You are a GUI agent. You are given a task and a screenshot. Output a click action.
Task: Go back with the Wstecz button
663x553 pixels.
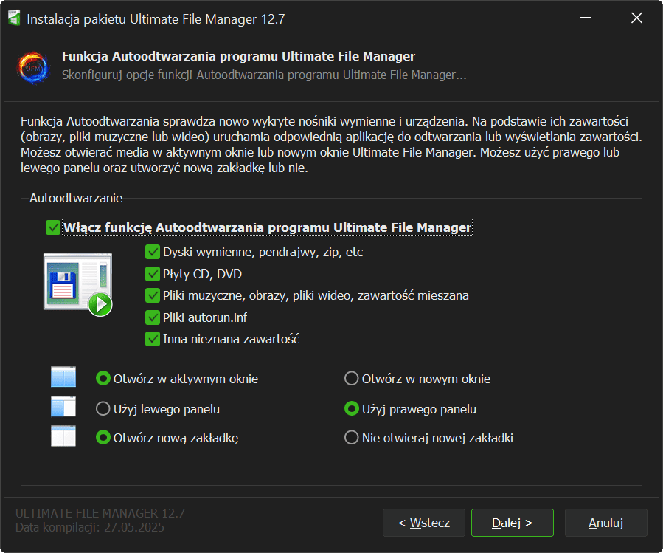pos(423,523)
